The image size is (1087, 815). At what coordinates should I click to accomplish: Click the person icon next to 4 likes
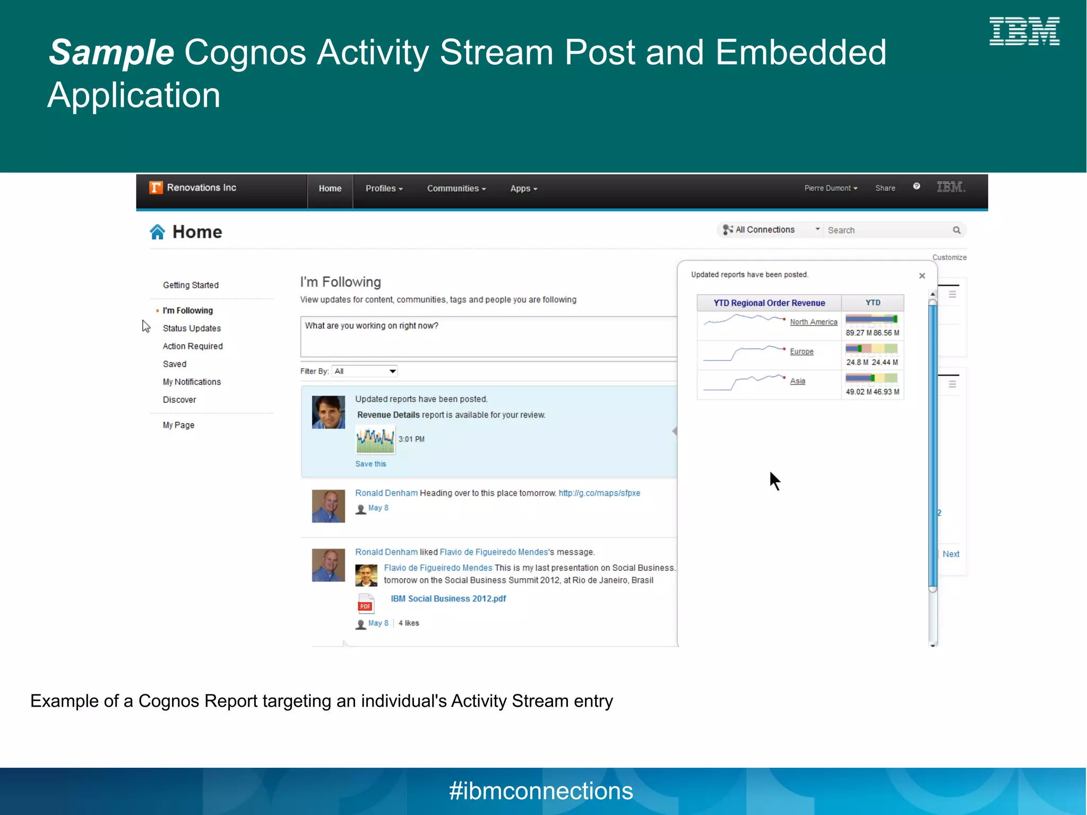pos(361,624)
